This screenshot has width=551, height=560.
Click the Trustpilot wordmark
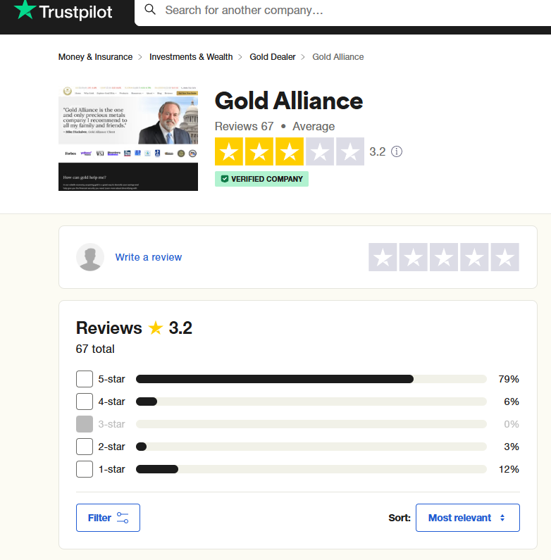click(x=76, y=12)
